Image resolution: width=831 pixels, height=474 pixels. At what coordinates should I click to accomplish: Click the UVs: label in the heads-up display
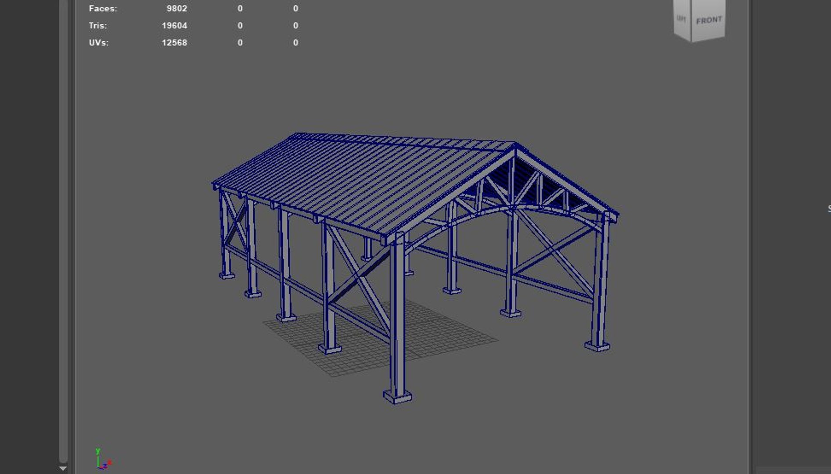coord(99,43)
